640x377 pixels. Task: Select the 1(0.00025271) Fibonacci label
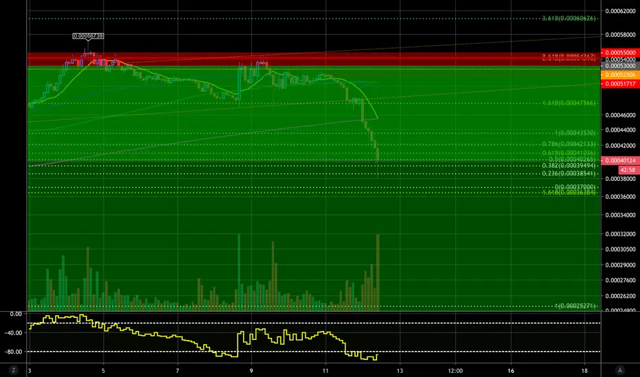575,306
